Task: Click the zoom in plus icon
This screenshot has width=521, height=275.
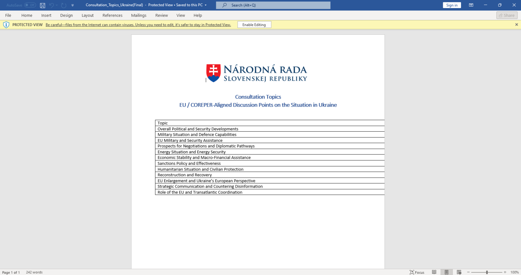Action: pyautogui.click(x=505, y=272)
